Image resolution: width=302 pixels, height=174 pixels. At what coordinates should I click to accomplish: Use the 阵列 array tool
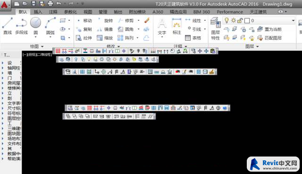click(126, 38)
